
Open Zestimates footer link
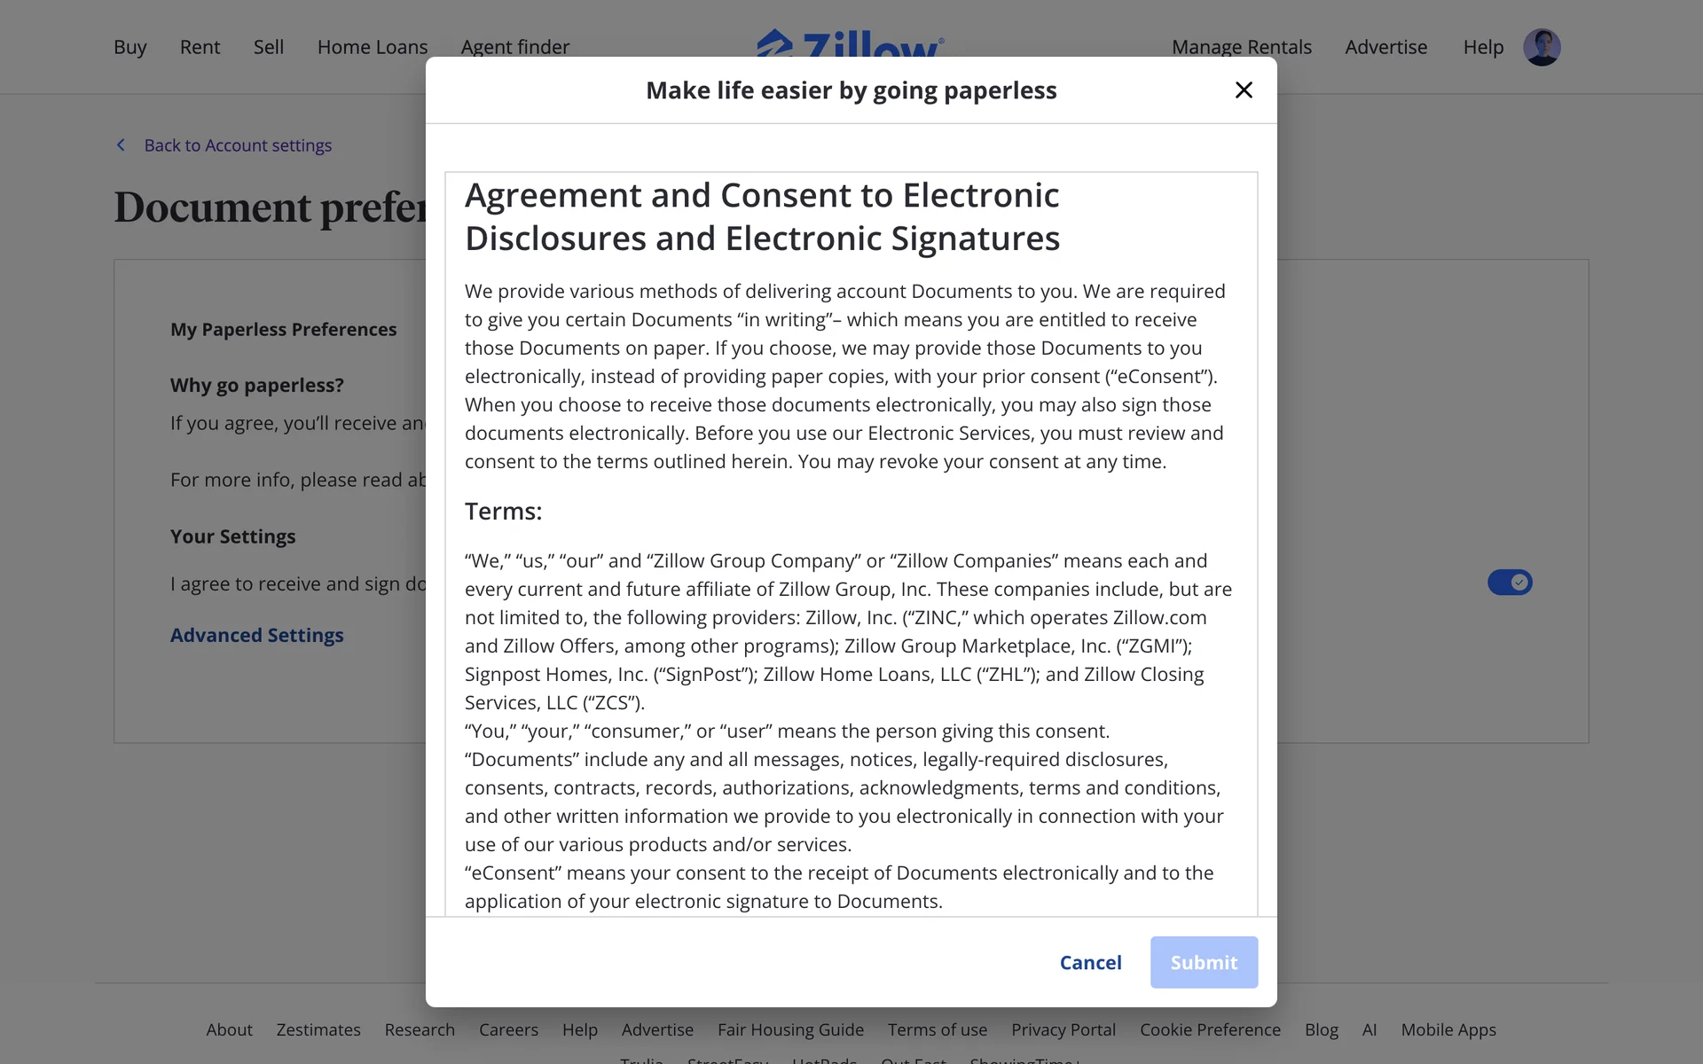(x=318, y=1029)
